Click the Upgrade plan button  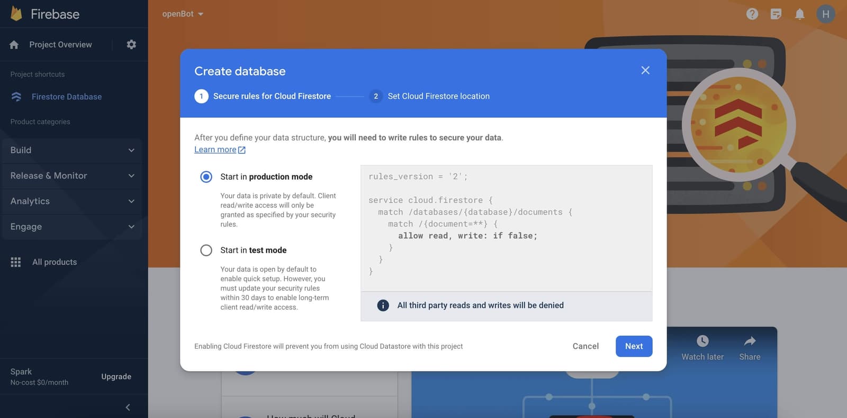(116, 376)
